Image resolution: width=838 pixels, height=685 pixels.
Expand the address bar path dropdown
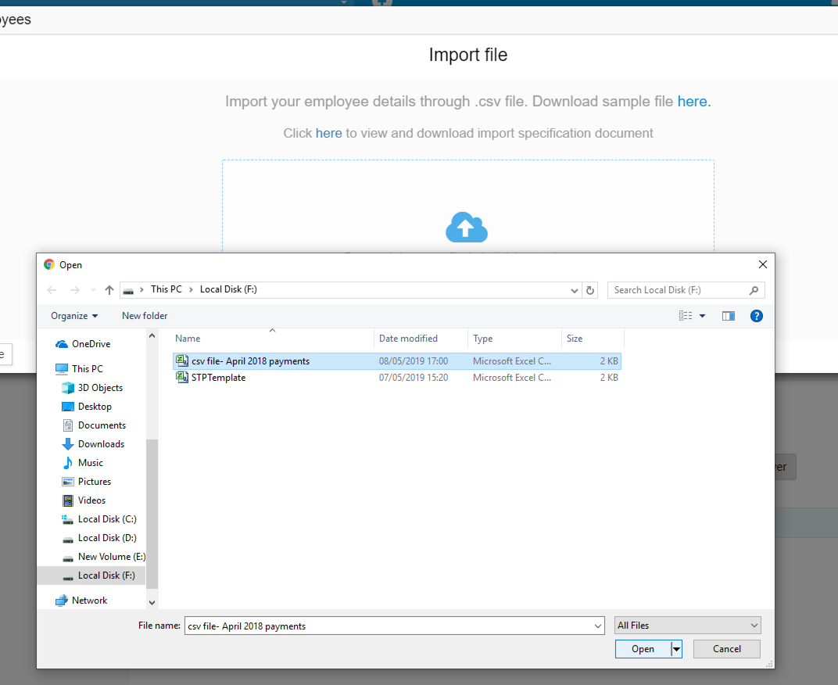pos(575,290)
